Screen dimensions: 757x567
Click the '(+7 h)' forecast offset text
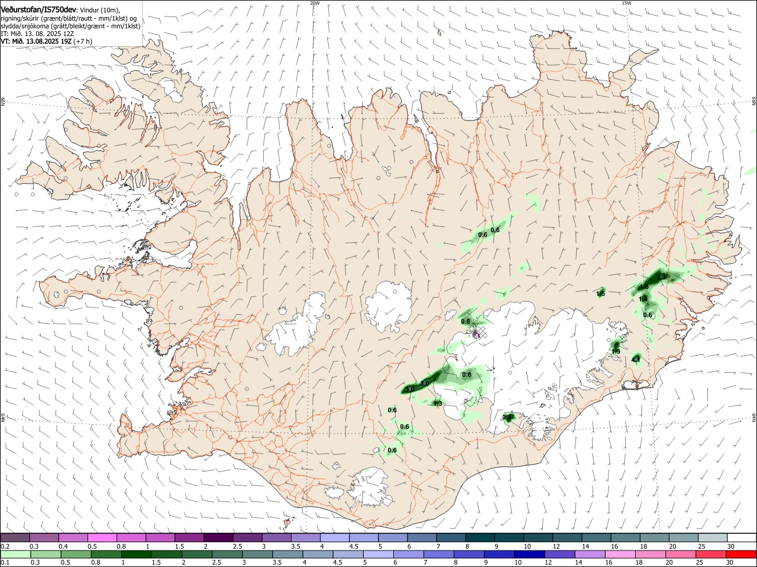point(83,41)
